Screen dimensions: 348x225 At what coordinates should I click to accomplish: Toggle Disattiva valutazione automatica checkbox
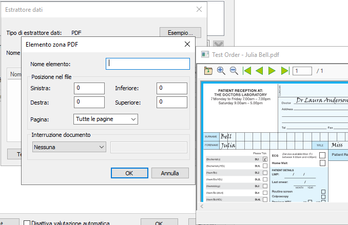(x=27, y=223)
